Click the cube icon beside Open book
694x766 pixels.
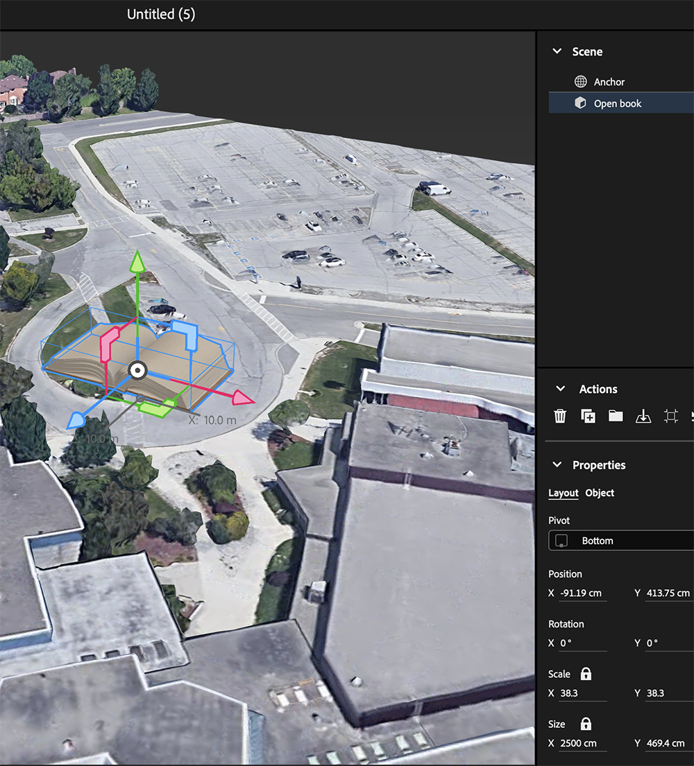(580, 103)
